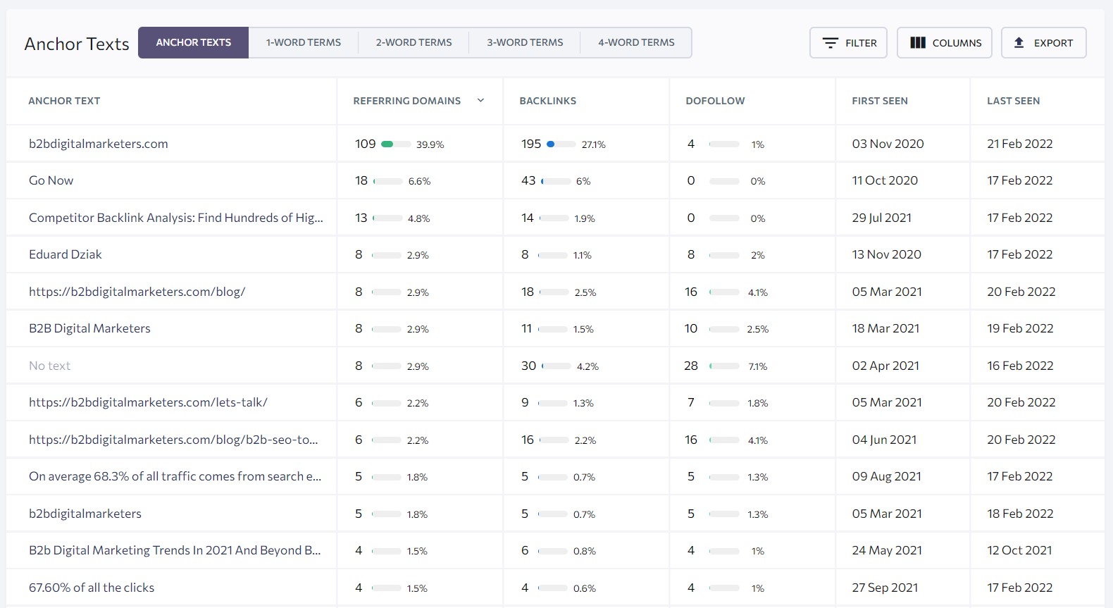This screenshot has height=608, width=1113.
Task: Select the lets-talk URL anchor text
Action: 148,402
